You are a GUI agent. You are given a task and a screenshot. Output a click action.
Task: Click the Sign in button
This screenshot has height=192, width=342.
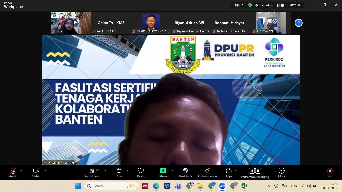[x=238, y=5]
